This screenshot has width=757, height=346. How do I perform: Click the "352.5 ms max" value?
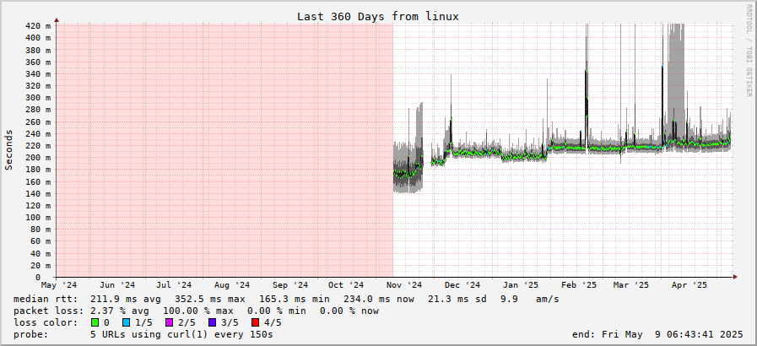click(x=209, y=300)
